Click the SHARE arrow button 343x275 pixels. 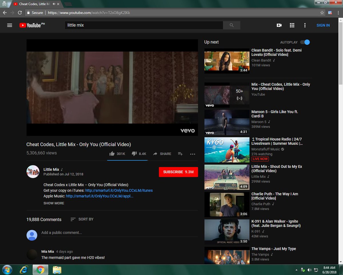162,154
